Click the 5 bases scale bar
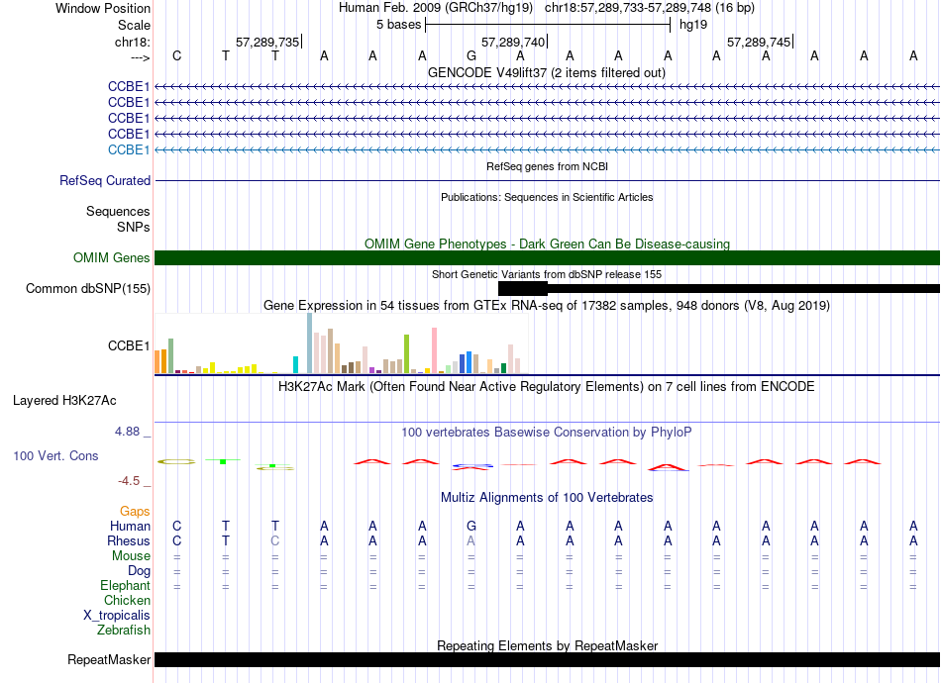 tap(548, 25)
